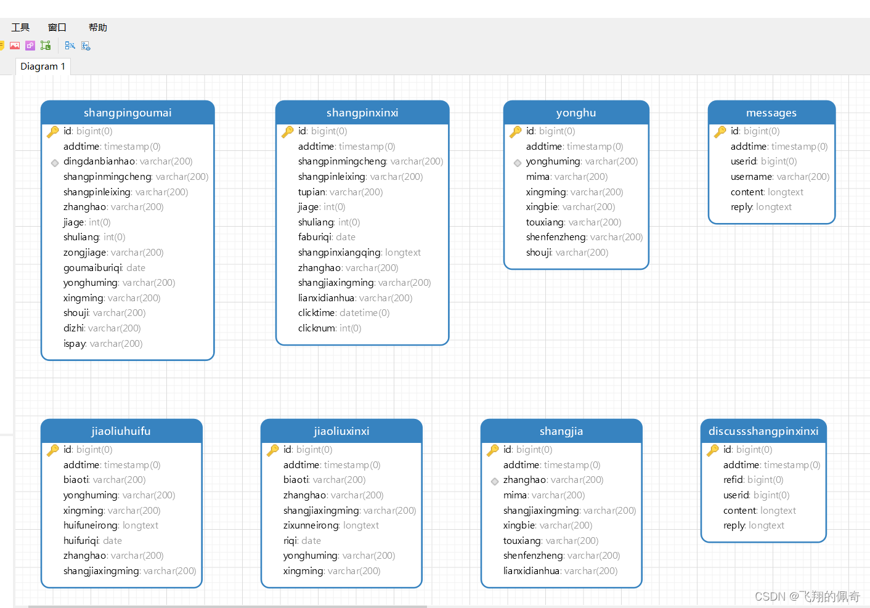Viewport: 870px width, 608px height.
Task: Click the shouji field in yonghu table
Action: [x=567, y=253]
